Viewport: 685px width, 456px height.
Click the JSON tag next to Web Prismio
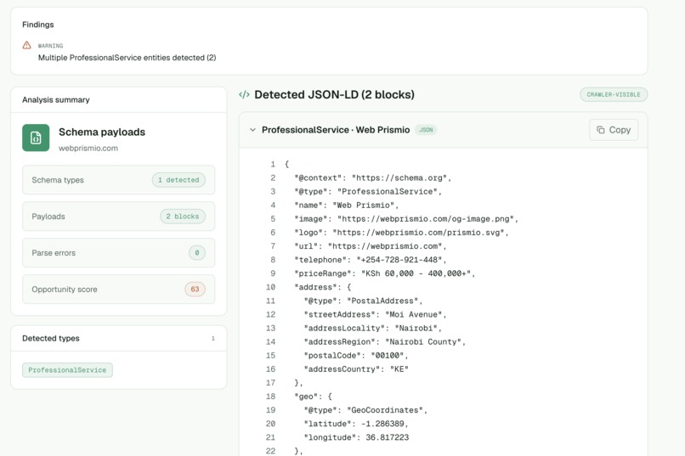click(426, 130)
